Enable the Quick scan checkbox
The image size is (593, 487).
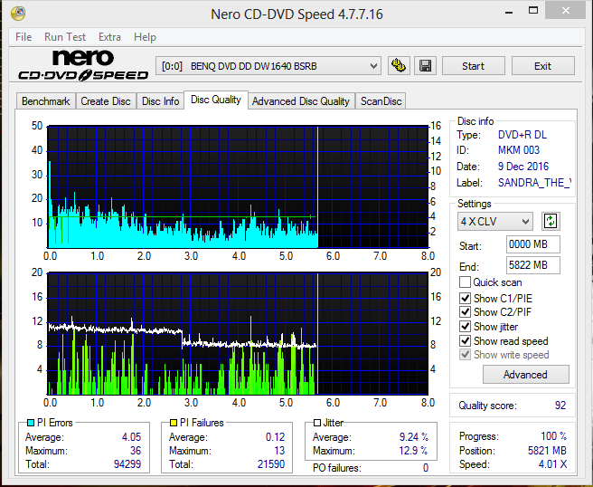click(x=465, y=282)
